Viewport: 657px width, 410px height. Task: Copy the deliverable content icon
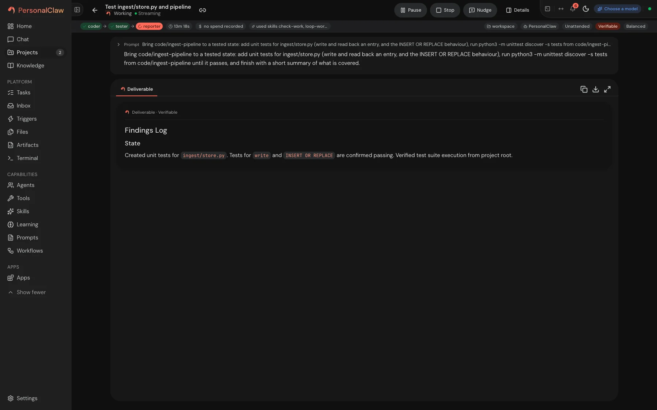click(x=584, y=89)
